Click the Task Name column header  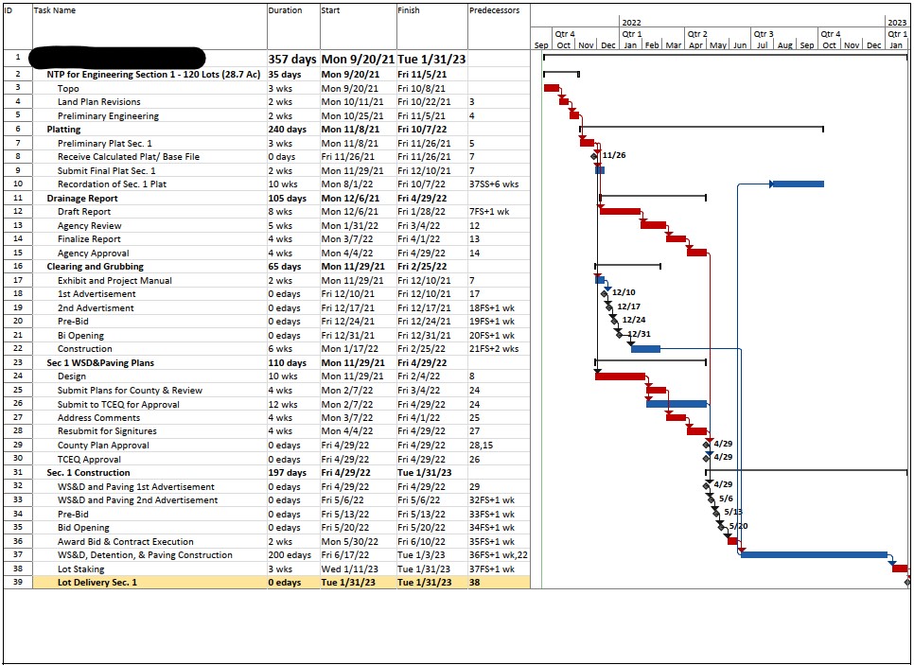pyautogui.click(x=54, y=10)
